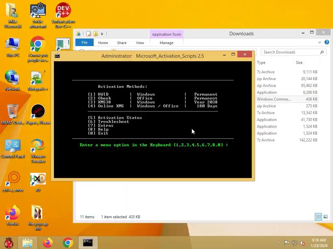Select the Application 41,730 KB row
Image resolution: width=333 pixels, height=249 pixels.
pos(287,120)
